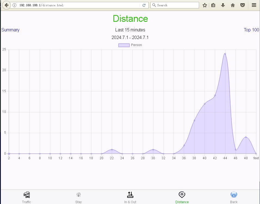
Task: Click the x-axis label 22
Action: (x=112, y=158)
